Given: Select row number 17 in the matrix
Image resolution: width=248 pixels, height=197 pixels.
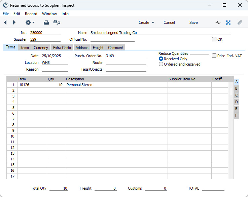Looking at the screenshot, I should (12, 176).
